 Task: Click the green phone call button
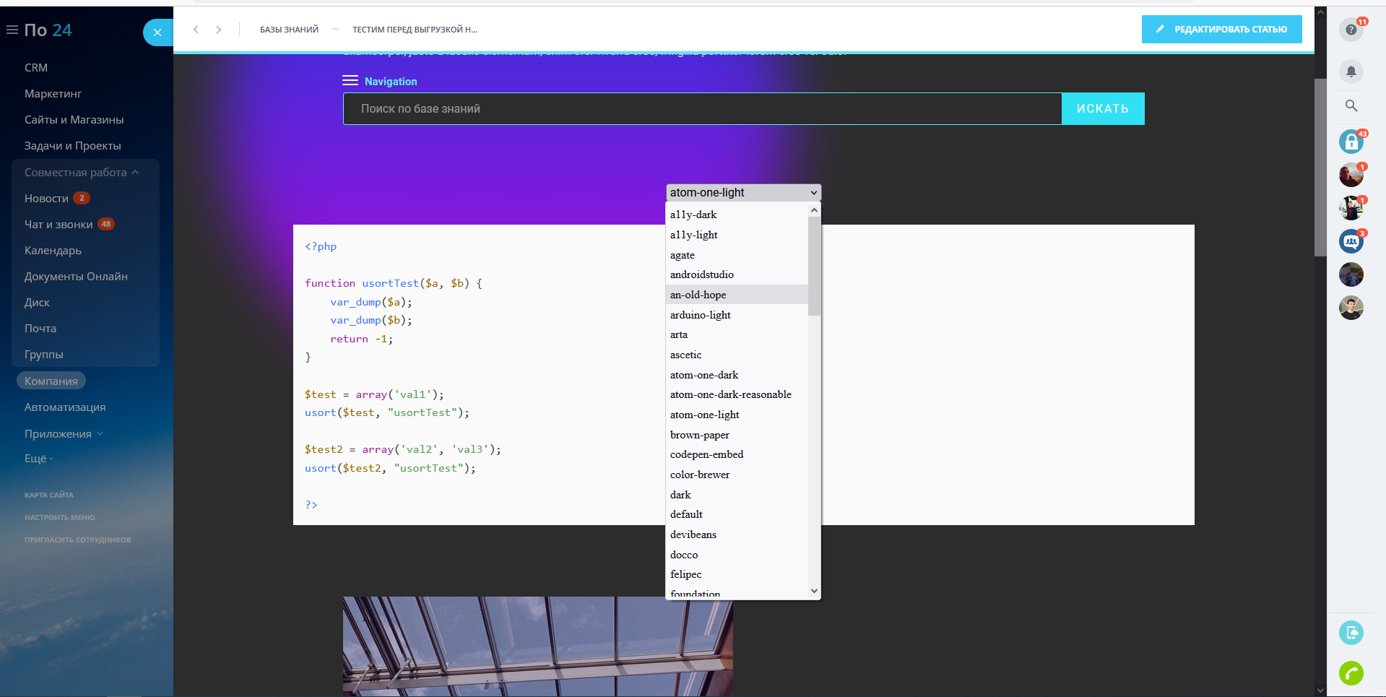(1351, 673)
